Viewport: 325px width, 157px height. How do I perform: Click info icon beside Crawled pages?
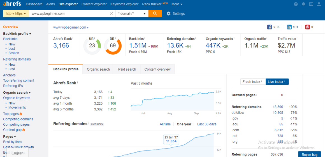tap(257, 95)
